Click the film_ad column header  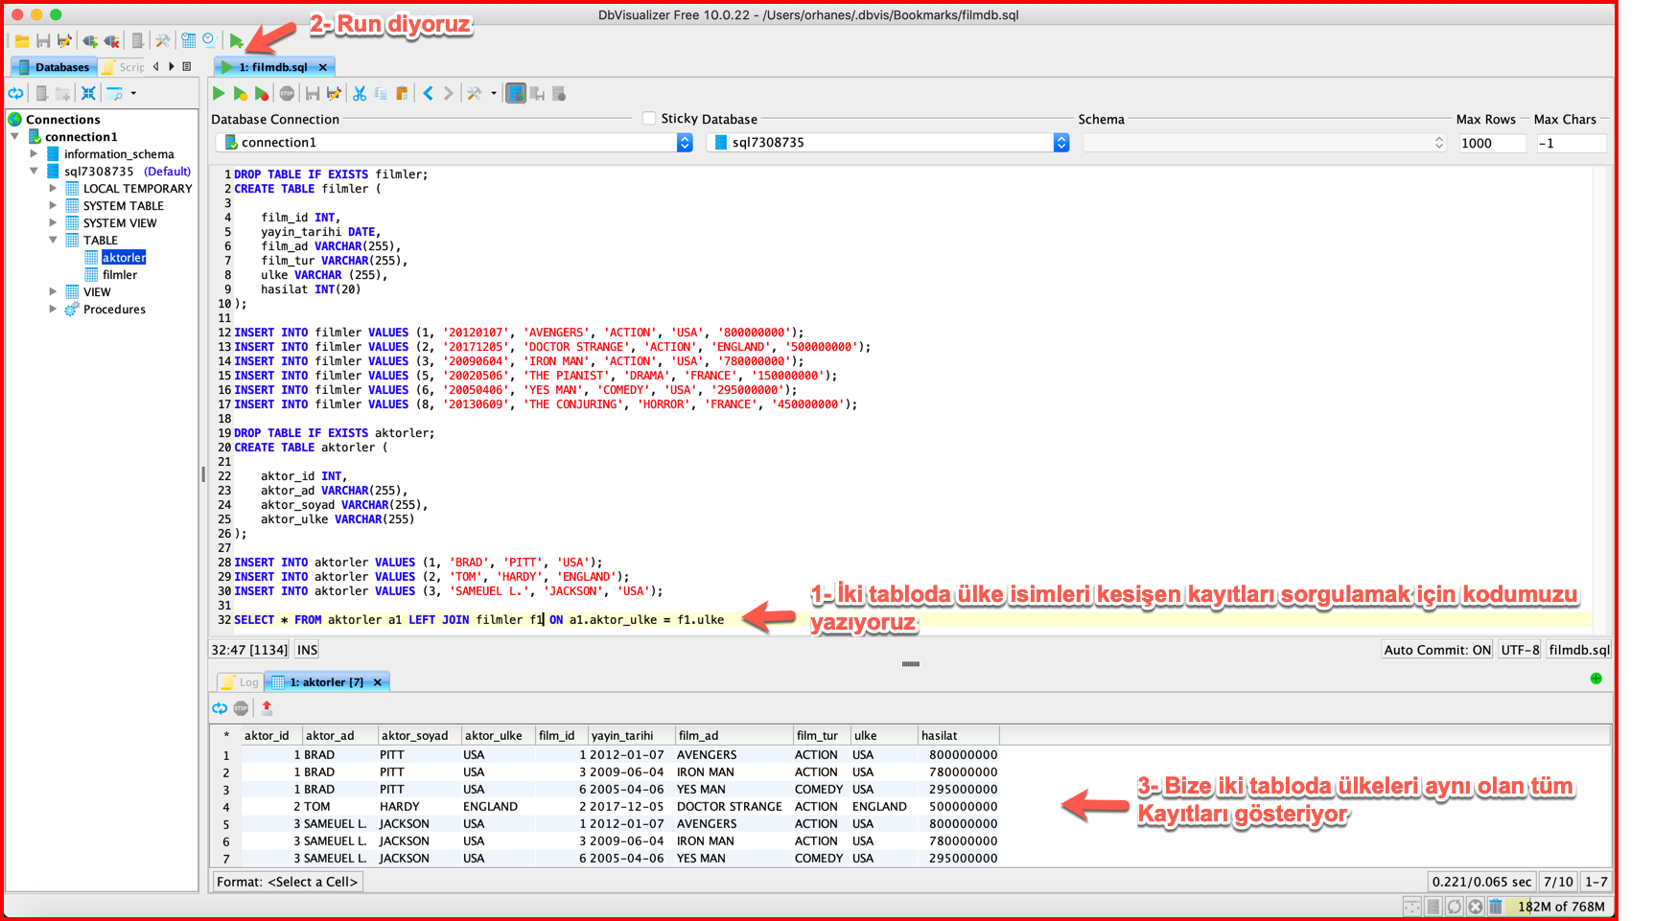click(734, 736)
